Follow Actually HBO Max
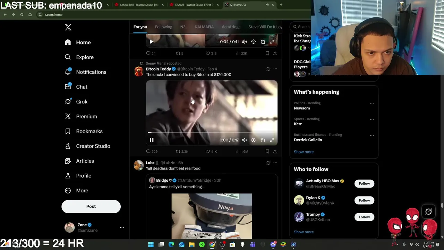 click(x=364, y=183)
